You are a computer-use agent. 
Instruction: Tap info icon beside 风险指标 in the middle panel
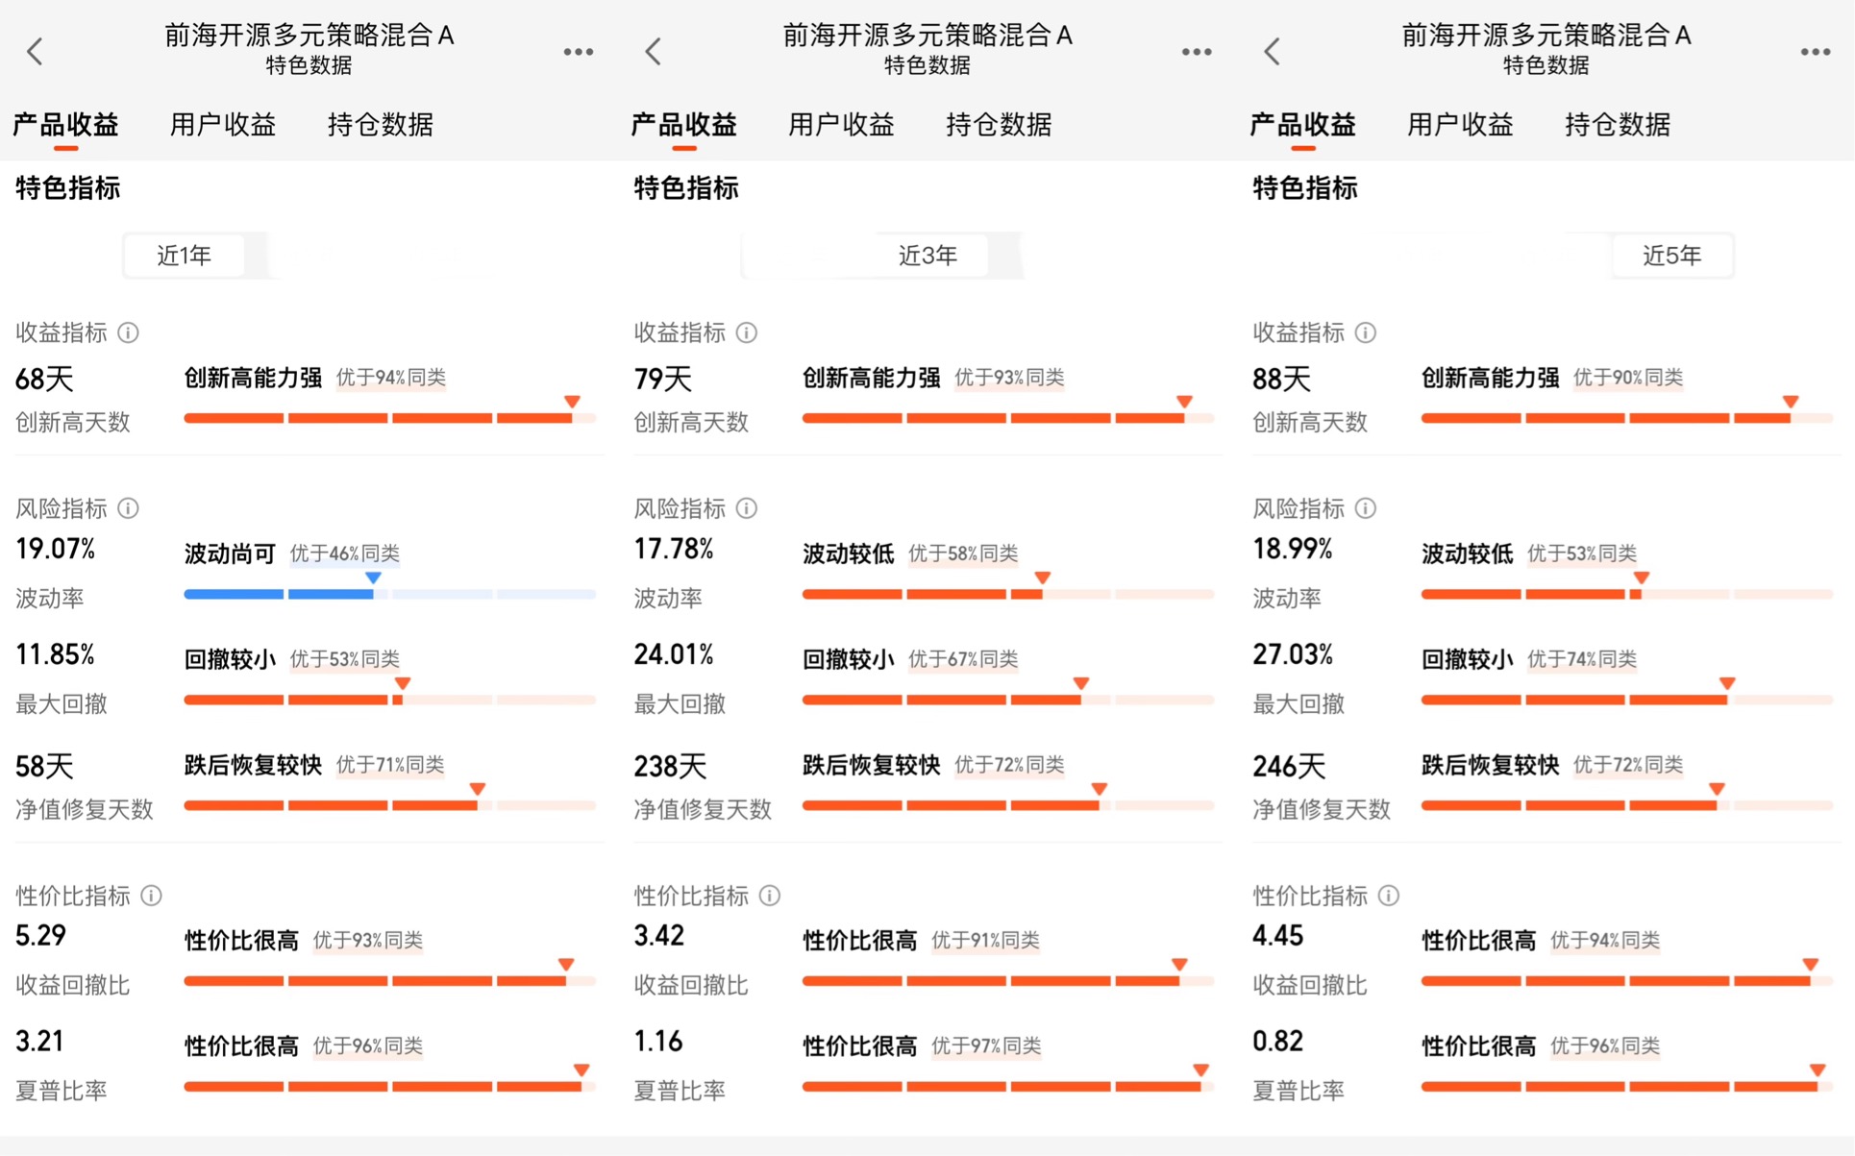[747, 508]
